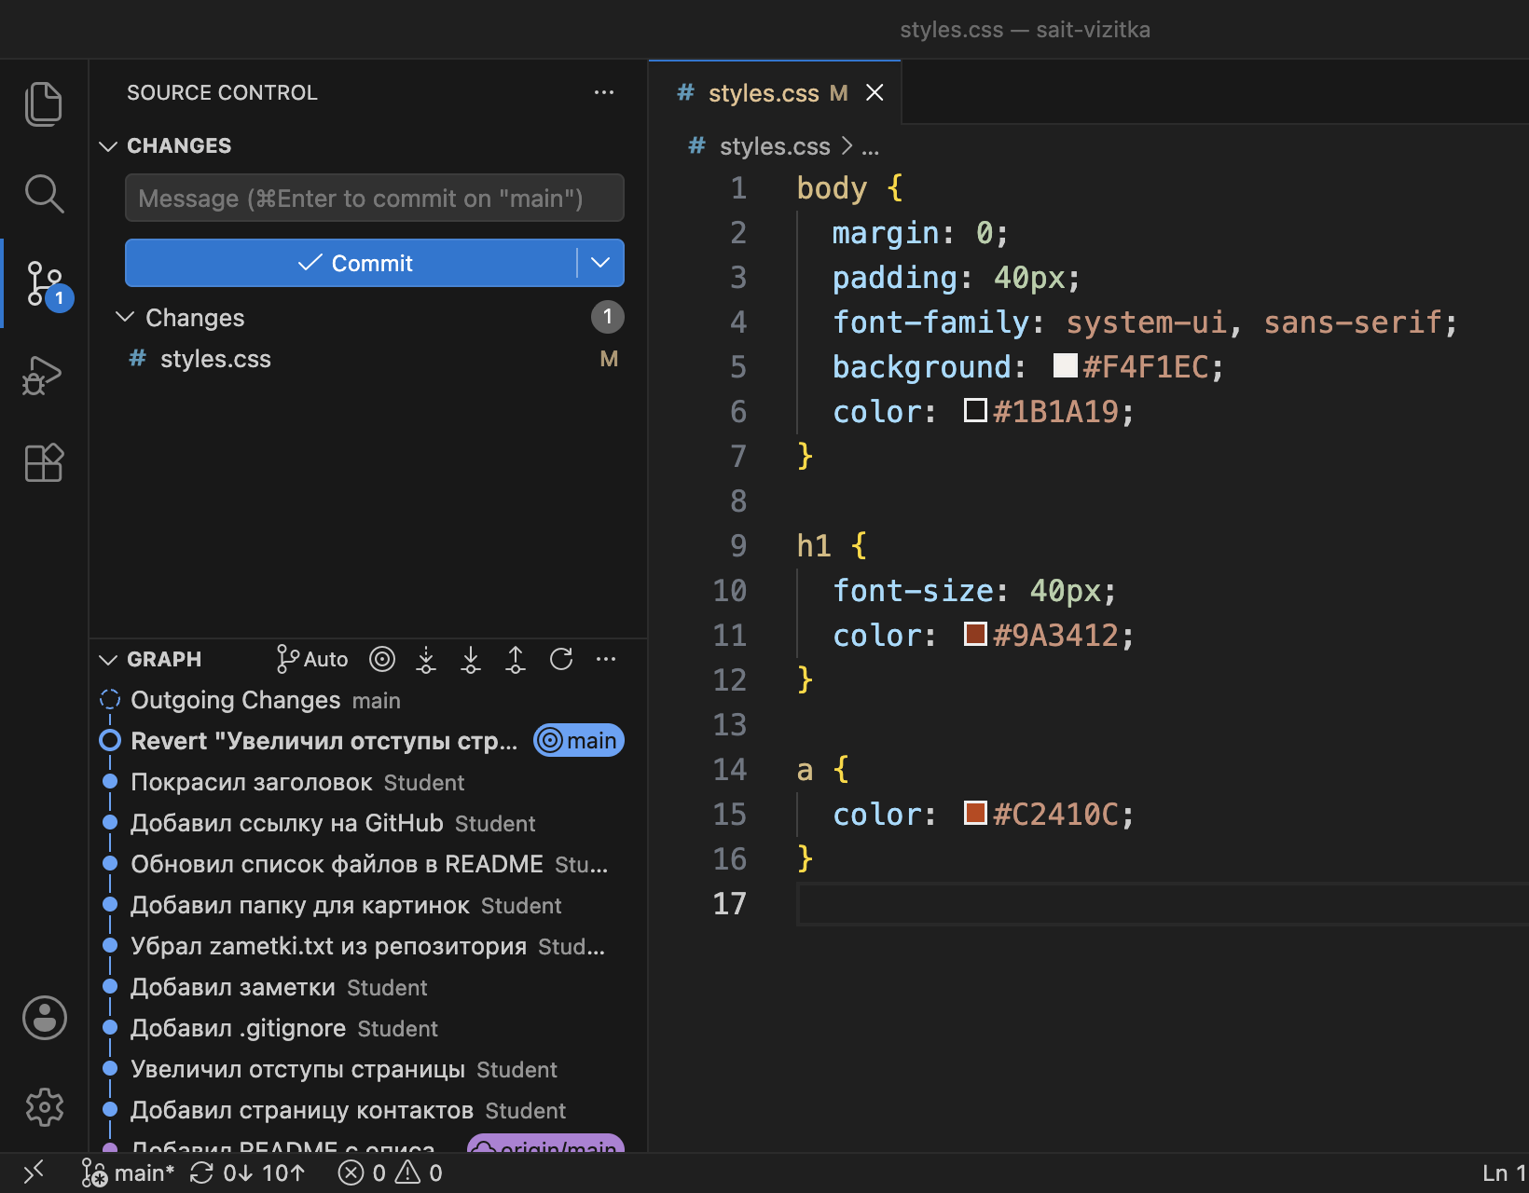The height and width of the screenshot is (1193, 1529).
Task: Open the Accounts menu icon
Action: click(x=44, y=1017)
